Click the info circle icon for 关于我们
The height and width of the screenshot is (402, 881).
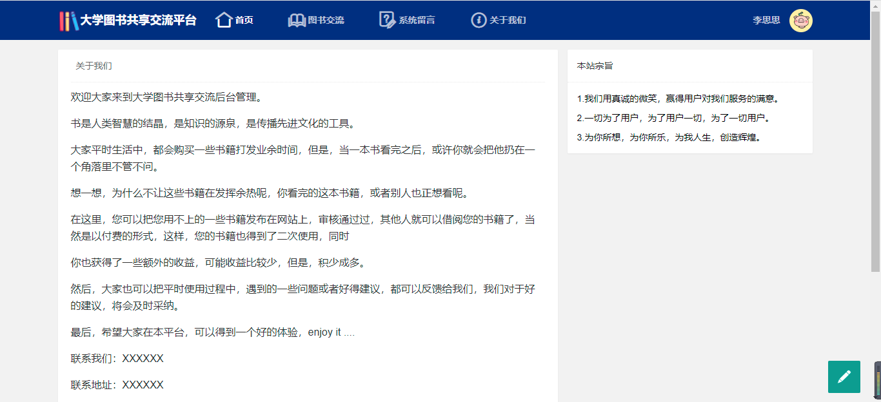point(479,20)
